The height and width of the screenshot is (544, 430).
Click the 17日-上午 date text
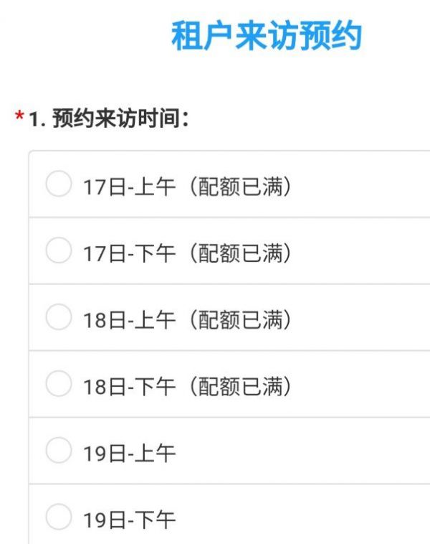point(129,187)
